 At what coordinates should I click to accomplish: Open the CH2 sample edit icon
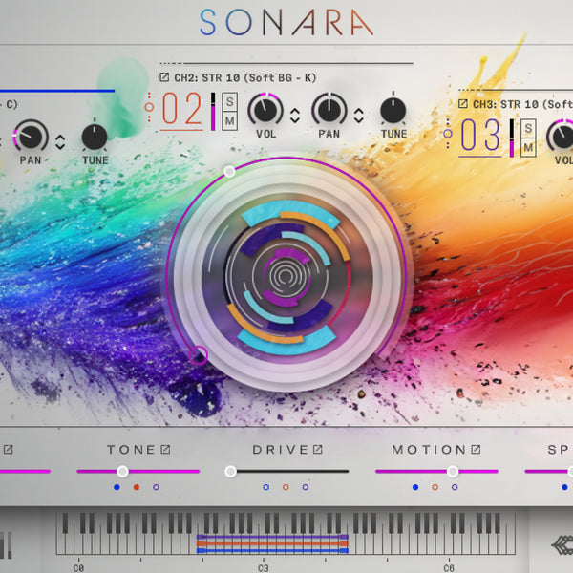click(x=164, y=77)
